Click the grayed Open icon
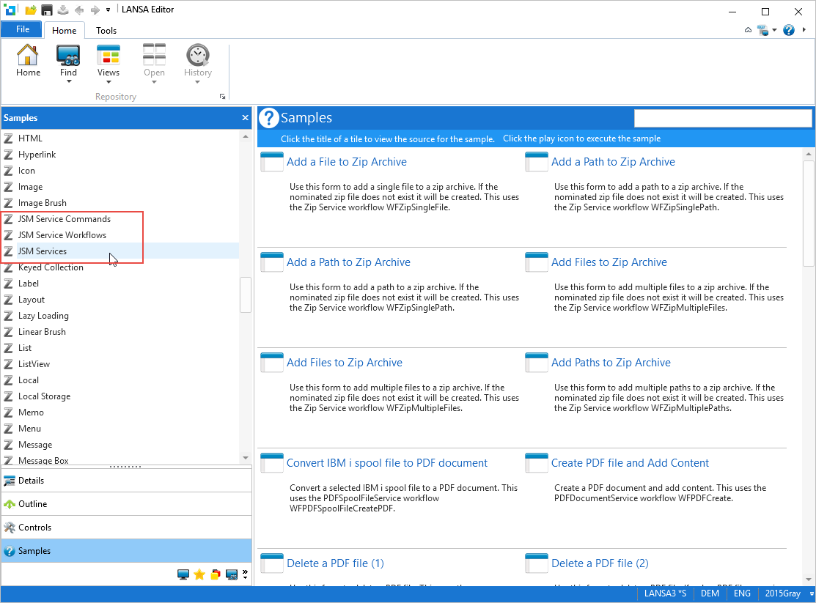 click(x=154, y=55)
